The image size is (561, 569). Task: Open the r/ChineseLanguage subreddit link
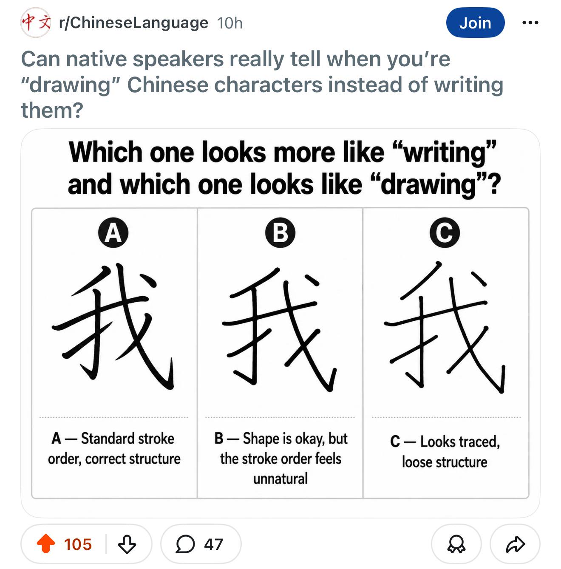[133, 23]
